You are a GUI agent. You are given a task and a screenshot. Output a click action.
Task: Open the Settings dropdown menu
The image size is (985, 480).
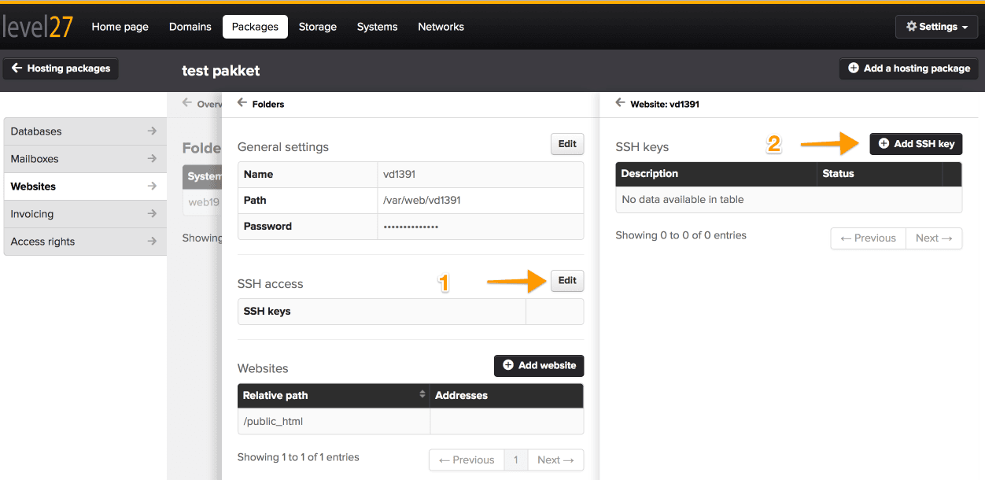(937, 27)
